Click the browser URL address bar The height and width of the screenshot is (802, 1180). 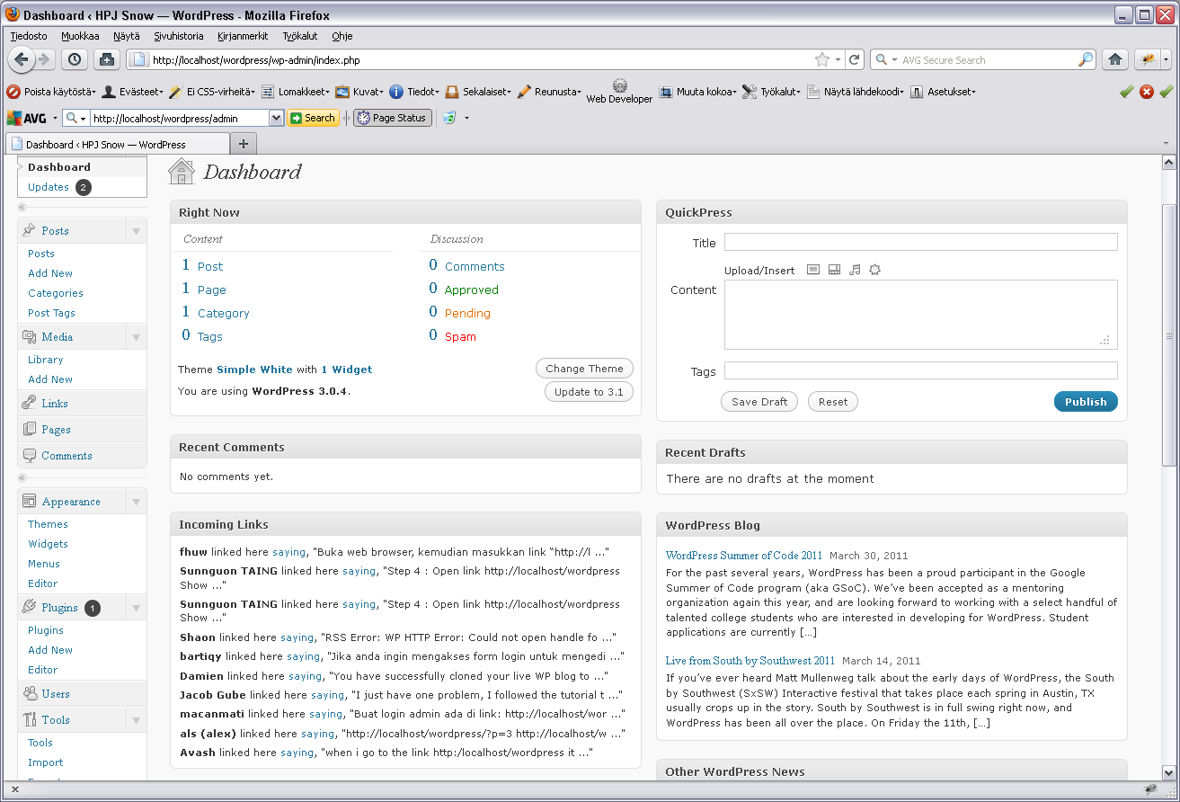(x=481, y=59)
